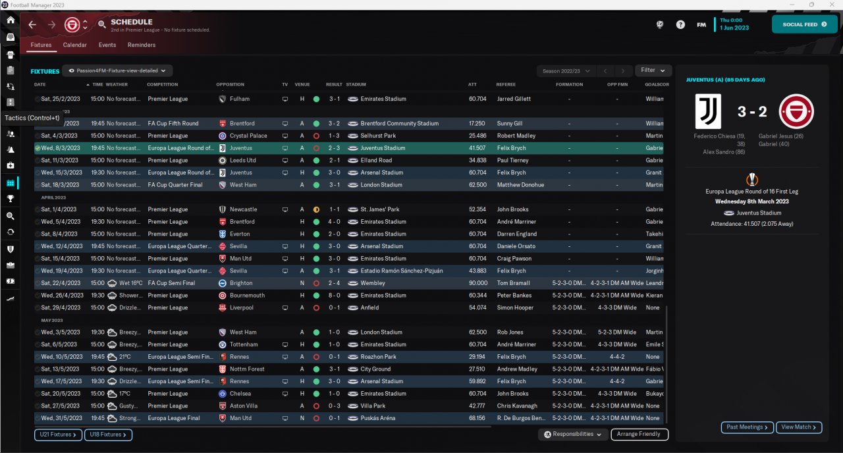
Task: Tick the selector for Sat, 4/3/2023 Crystal Palace
Action: [38, 136]
